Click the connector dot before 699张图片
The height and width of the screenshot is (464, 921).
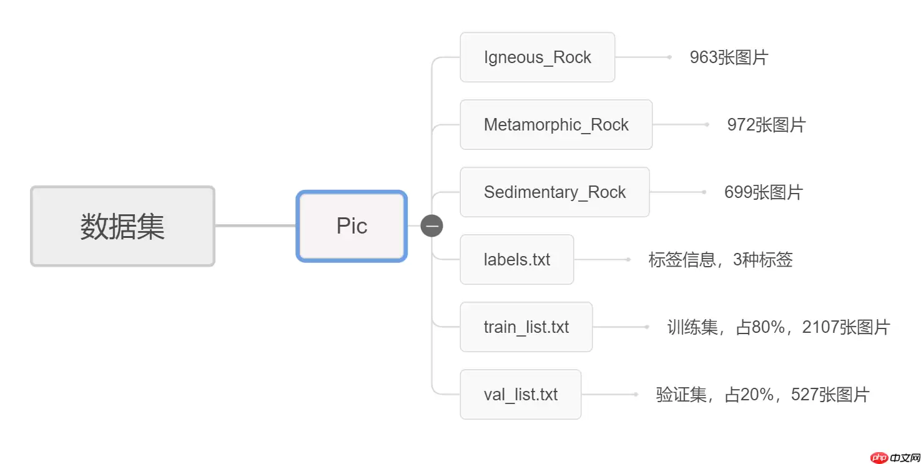point(704,192)
